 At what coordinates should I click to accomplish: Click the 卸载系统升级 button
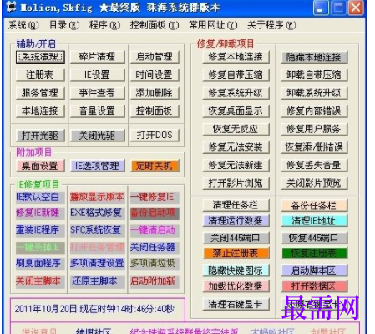tap(314, 93)
